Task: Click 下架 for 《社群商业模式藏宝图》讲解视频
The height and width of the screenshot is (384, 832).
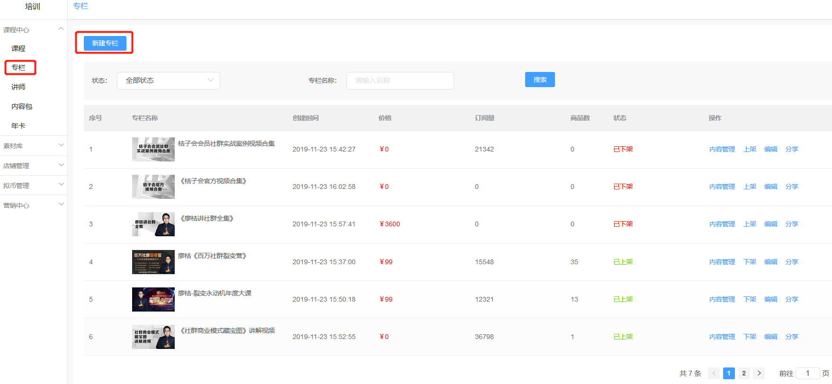Action: [x=750, y=337]
